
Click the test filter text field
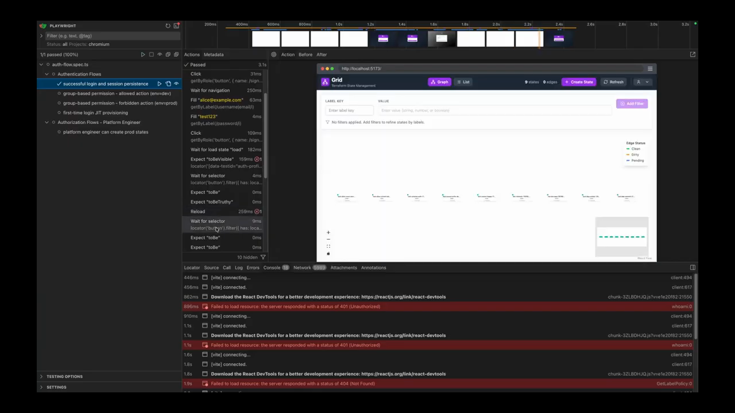(x=109, y=36)
